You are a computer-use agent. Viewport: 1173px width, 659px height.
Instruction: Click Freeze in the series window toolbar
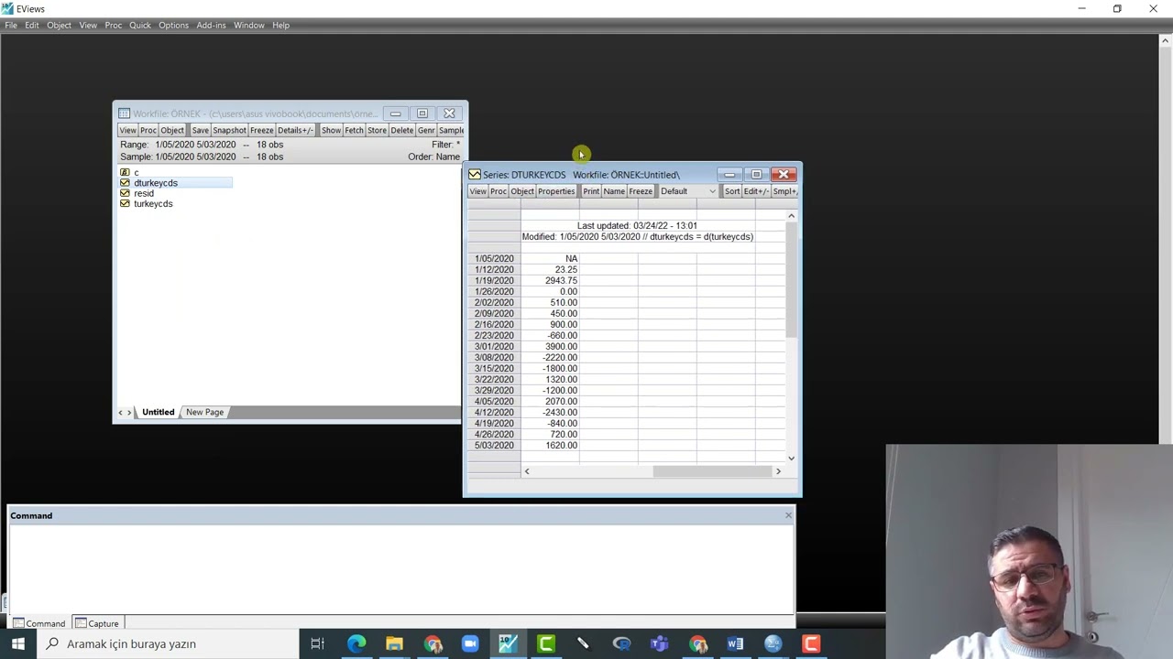tap(641, 191)
